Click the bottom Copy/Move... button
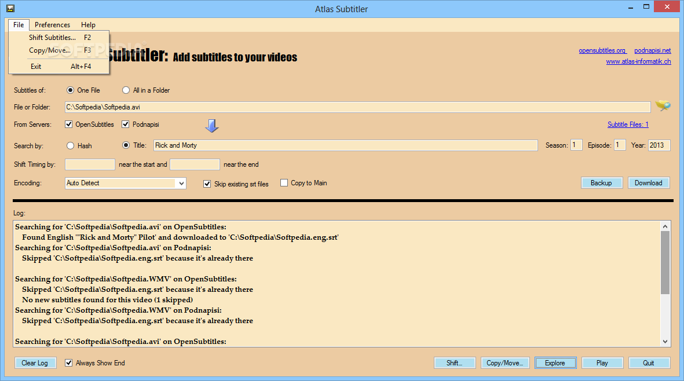Screen dimensions: 684x381 (504, 362)
